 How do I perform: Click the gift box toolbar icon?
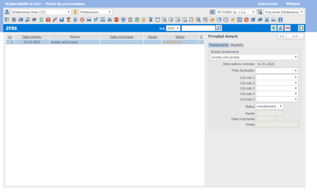pyautogui.click(x=280, y=20)
